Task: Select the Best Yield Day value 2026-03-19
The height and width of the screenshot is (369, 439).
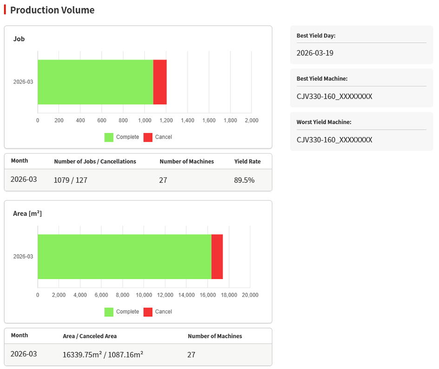Action: 315,53
